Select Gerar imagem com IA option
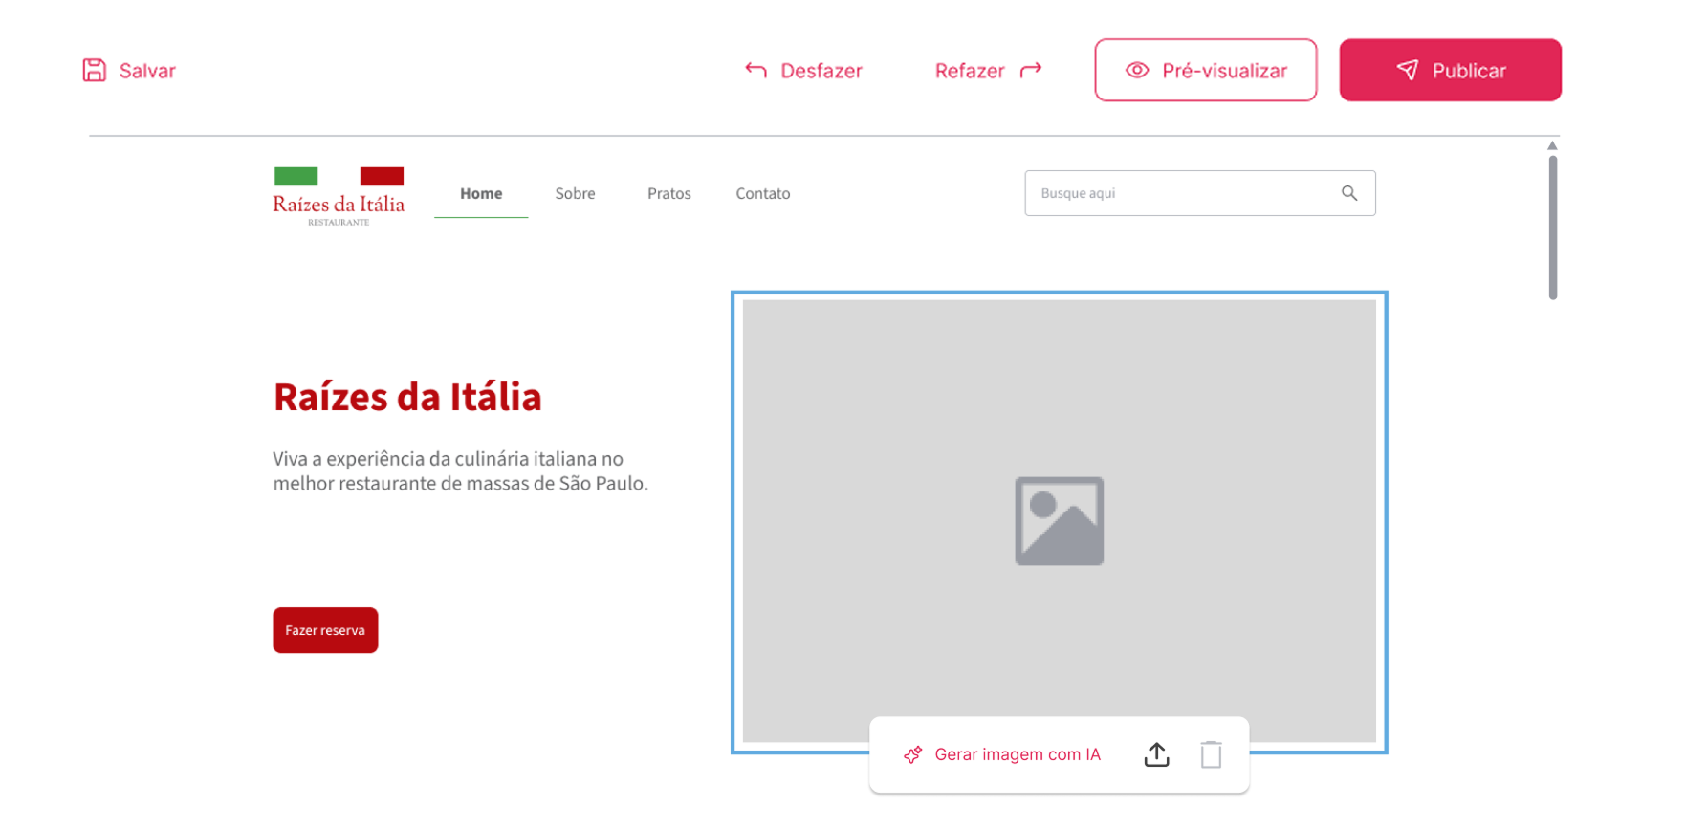1686x828 pixels. (1017, 754)
